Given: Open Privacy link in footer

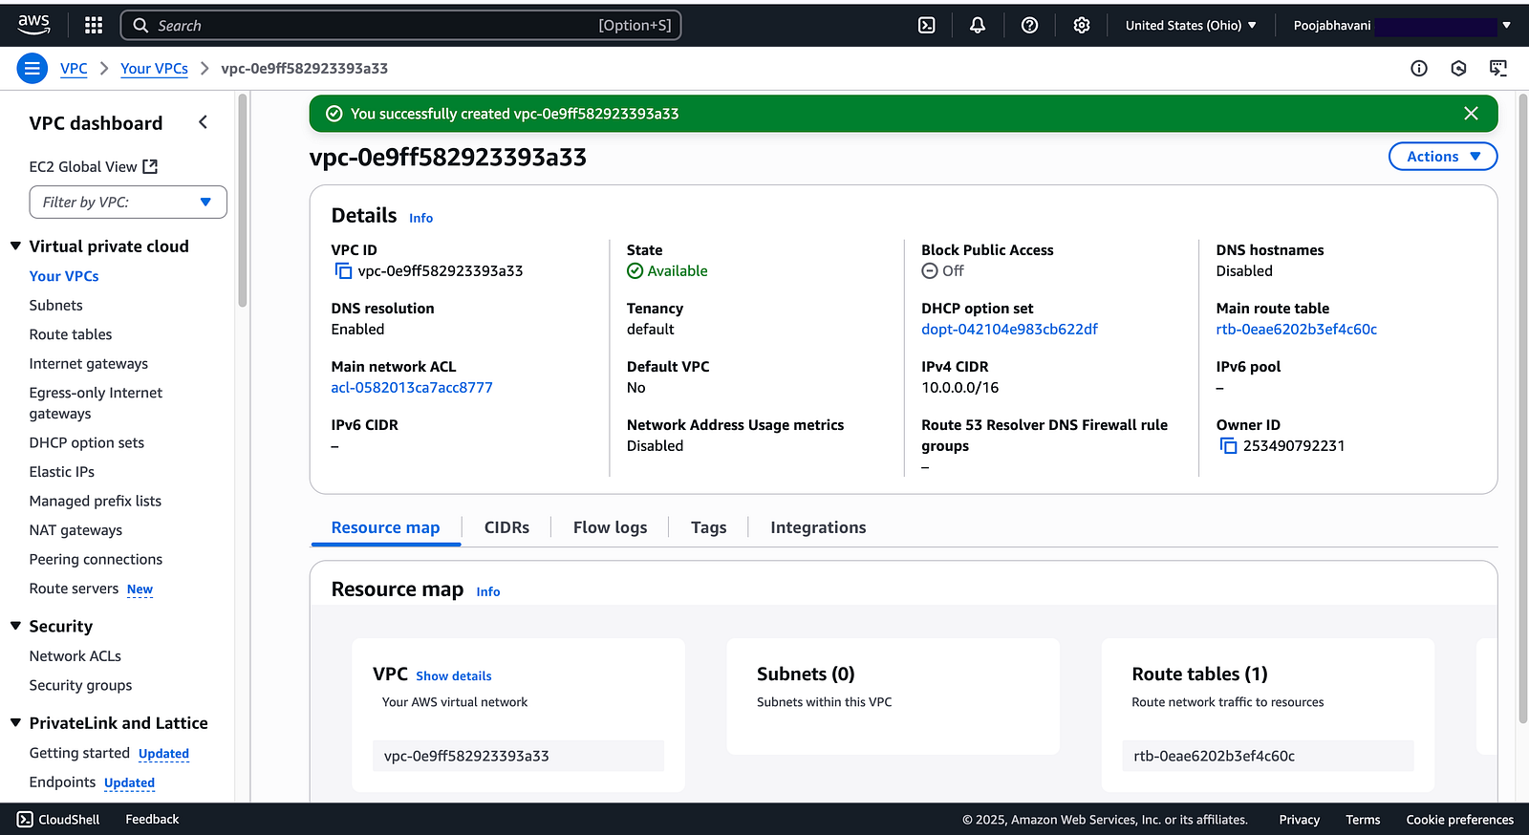Looking at the screenshot, I should [x=1300, y=820].
